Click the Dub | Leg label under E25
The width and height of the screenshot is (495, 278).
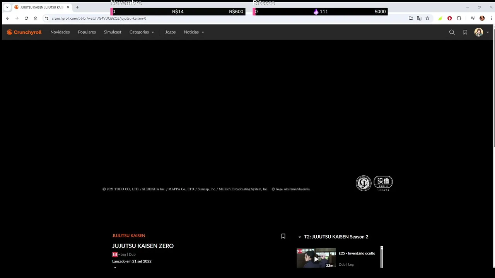(346, 264)
